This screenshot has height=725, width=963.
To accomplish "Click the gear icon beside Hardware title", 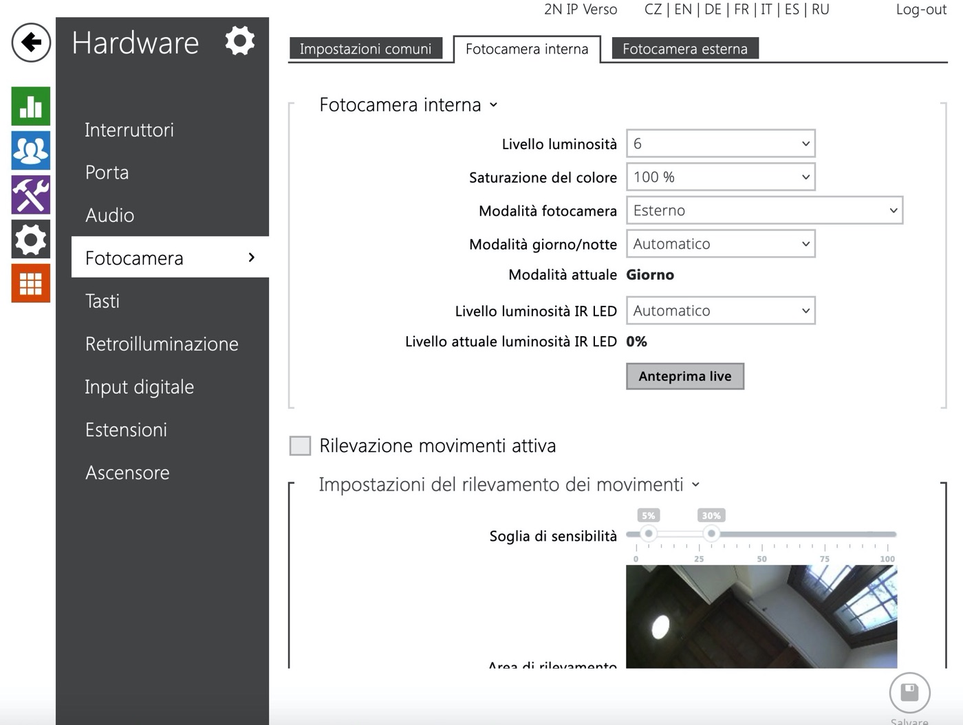I will 240,41.
